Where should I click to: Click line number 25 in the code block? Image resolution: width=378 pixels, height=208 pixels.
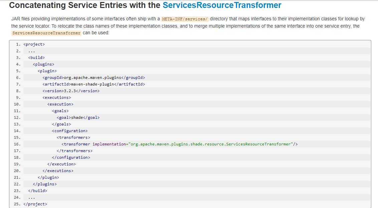[x=17, y=204]
